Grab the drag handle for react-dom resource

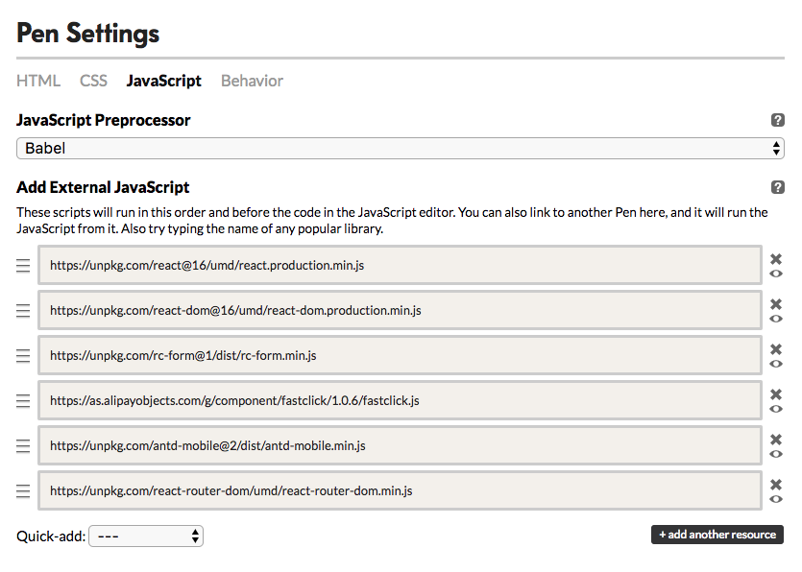(x=22, y=310)
